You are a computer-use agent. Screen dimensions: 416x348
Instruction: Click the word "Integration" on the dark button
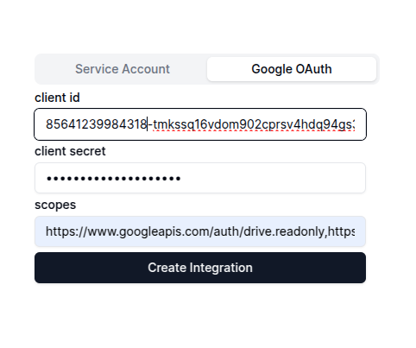point(221,268)
